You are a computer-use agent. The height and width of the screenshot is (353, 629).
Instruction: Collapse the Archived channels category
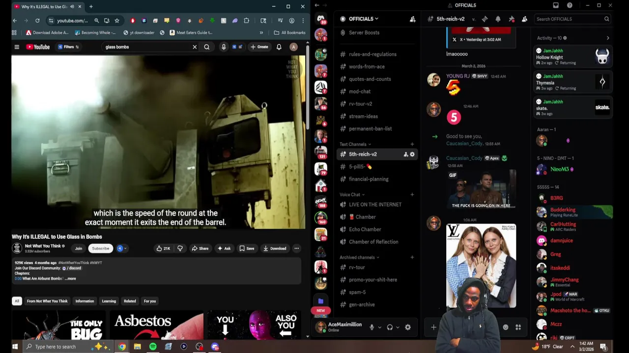pos(359,257)
